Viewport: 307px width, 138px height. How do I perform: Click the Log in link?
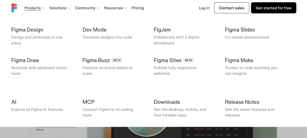click(204, 8)
